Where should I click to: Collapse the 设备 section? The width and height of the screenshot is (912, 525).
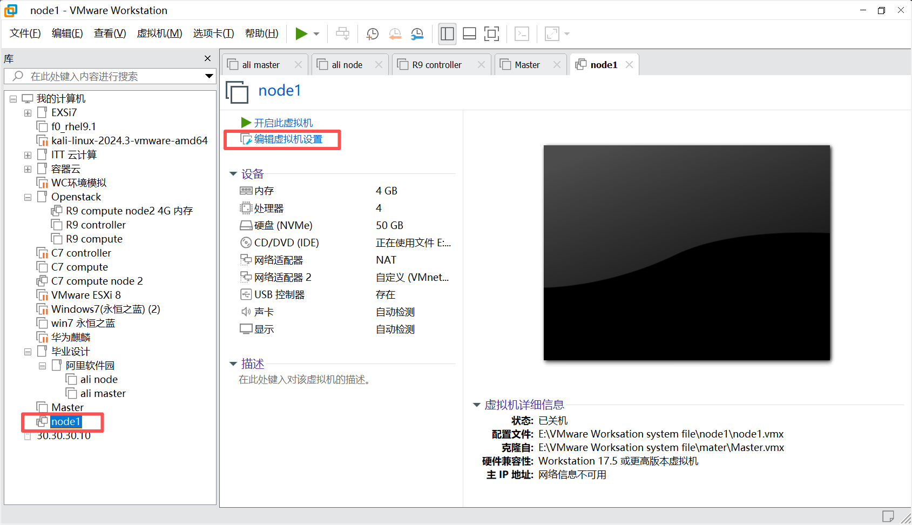pos(233,174)
